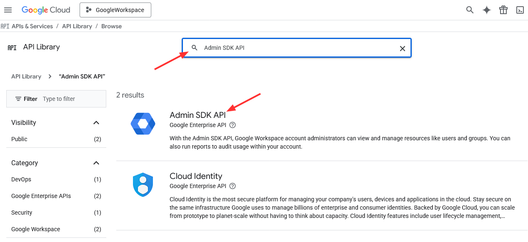Filter by Google Workspace category
This screenshot has width=528, height=242.
(35, 229)
